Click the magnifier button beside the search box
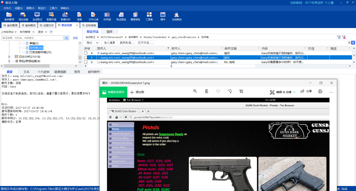This screenshot has width=356, height=191. [x=66, y=38]
